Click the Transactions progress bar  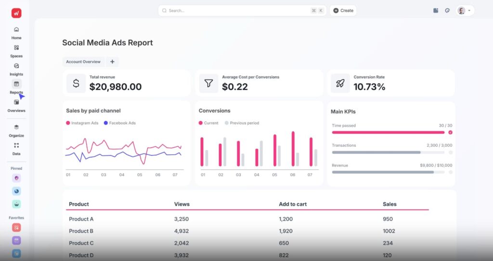[388, 152]
